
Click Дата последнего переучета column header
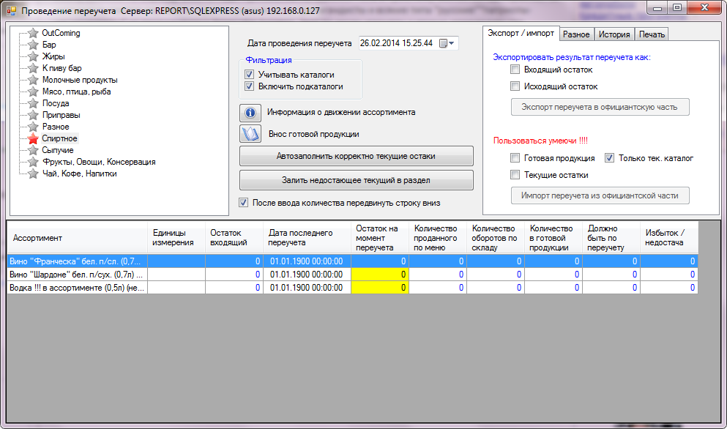(x=307, y=238)
